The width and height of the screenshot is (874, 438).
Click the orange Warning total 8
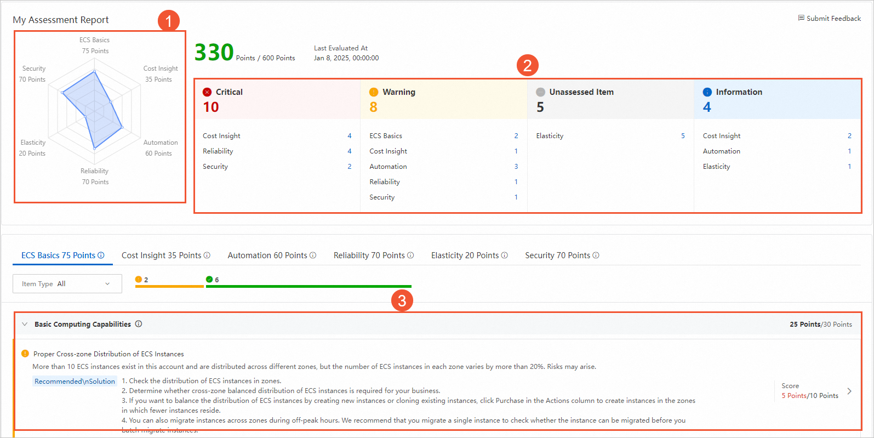coord(374,107)
